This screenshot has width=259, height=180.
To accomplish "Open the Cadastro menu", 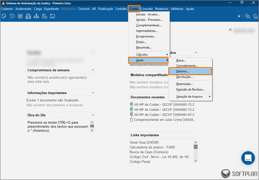I will pos(7,9).
